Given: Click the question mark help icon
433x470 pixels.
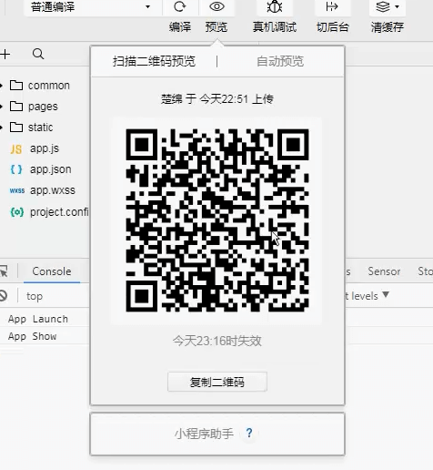Looking at the screenshot, I should (249, 433).
